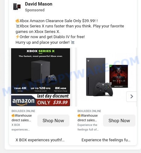Select the 'Experience the feelings fu…' caption
The height and width of the screenshot is (153, 141).
coord(106,140)
